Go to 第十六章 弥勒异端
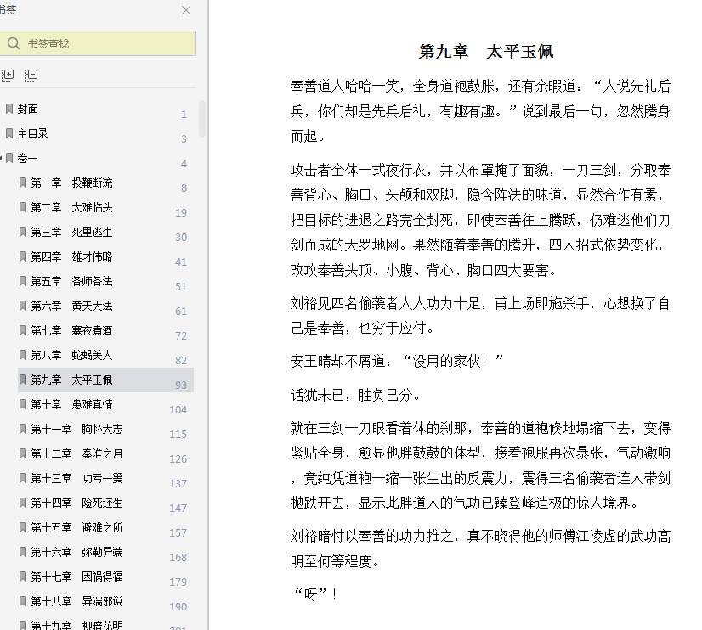Viewport: 702px width, 630px height. 76,552
